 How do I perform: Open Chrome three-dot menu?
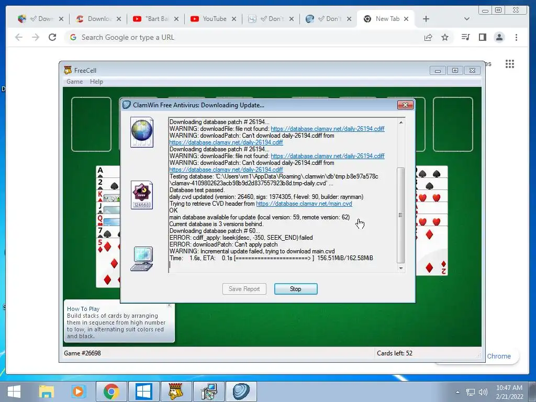click(516, 37)
